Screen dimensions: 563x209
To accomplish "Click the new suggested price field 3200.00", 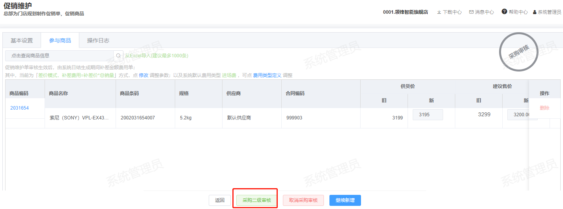I will coord(522,115).
